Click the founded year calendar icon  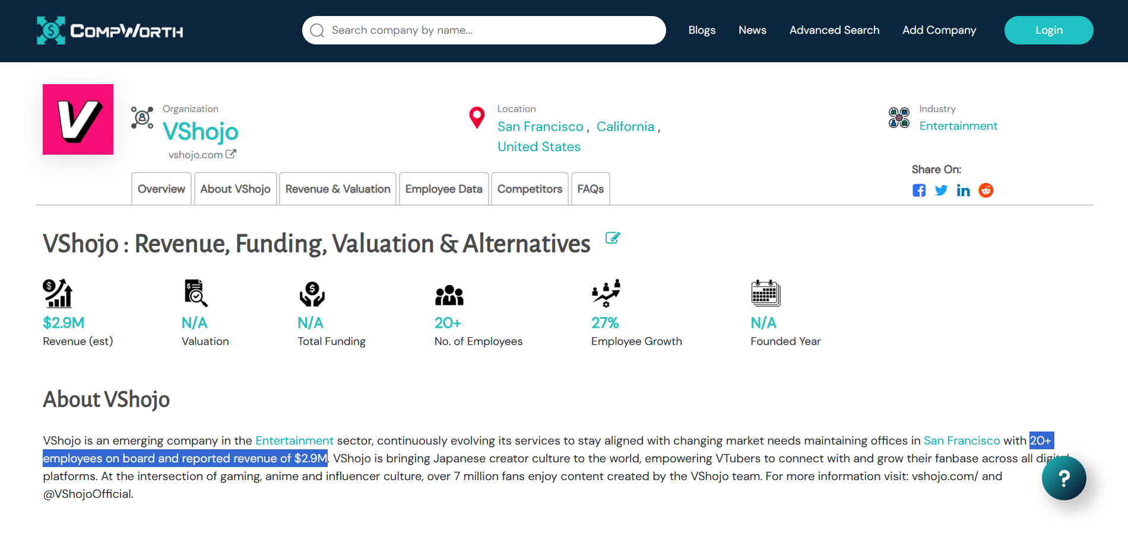(766, 293)
